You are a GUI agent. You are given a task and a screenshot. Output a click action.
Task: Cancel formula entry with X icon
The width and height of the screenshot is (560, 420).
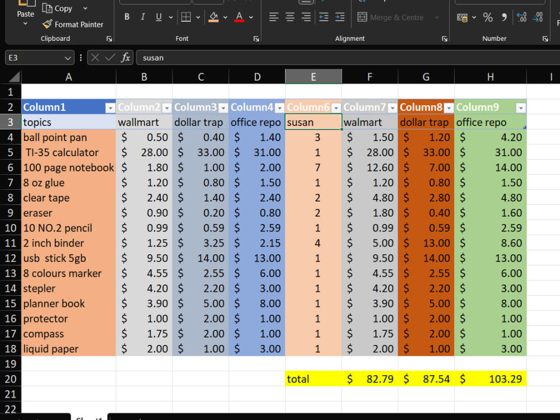click(x=95, y=58)
